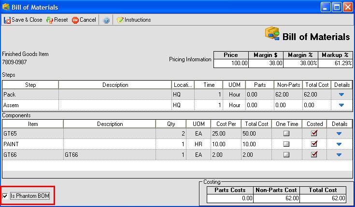Toggle the Is Phantom BOM checkbox

pyautogui.click(x=5, y=196)
